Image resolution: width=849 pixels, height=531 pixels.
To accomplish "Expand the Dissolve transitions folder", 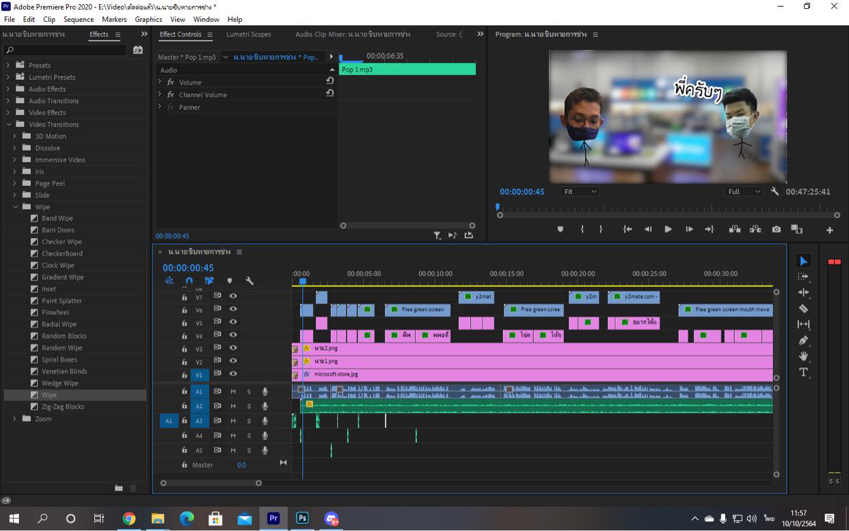I will pos(15,148).
